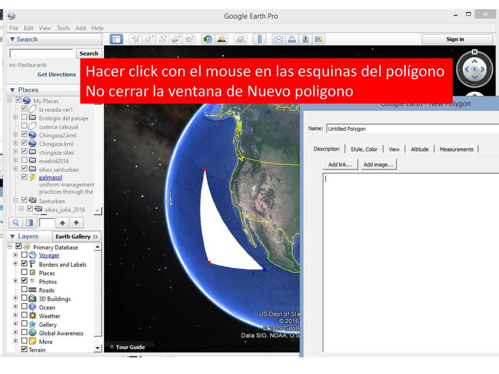Collapse the Layers panel triangle
The width and height of the screenshot is (499, 374).
12,236
